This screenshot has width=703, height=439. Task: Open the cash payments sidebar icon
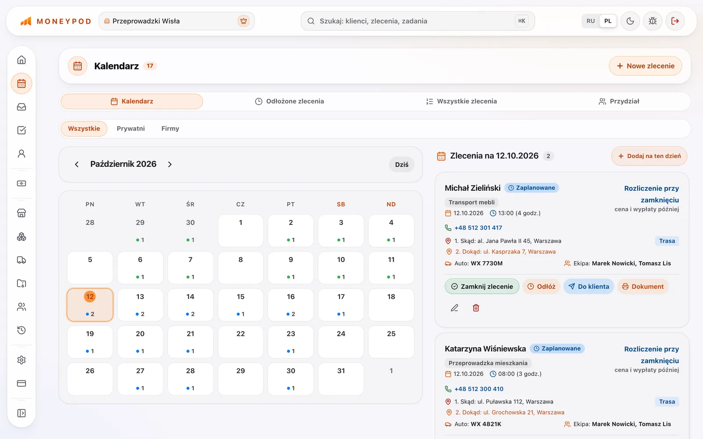coord(22,184)
